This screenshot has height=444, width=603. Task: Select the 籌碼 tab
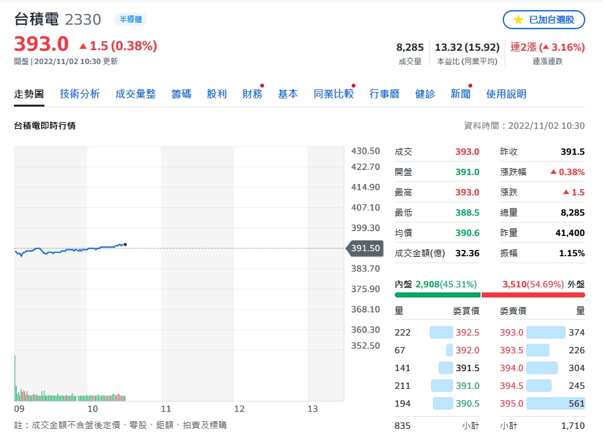pyautogui.click(x=181, y=94)
